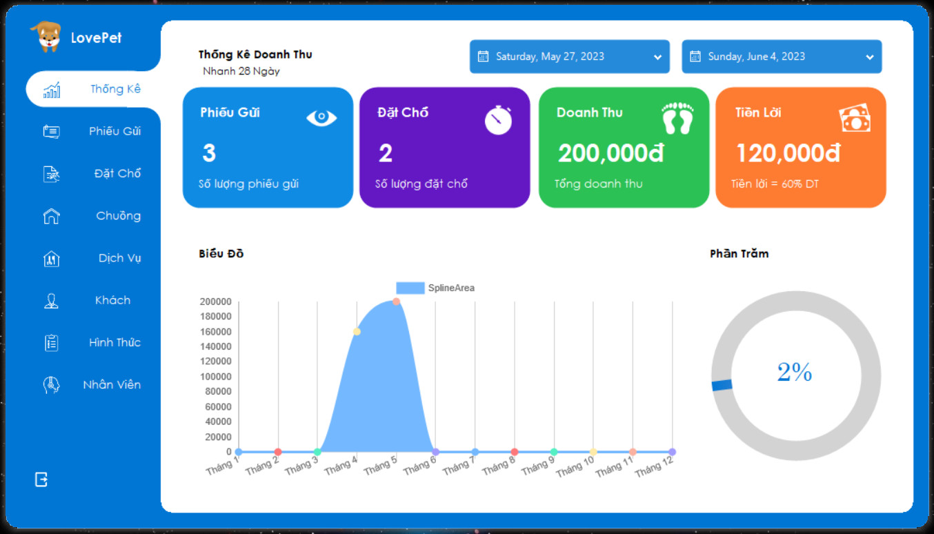Select the Đặt Chỗ booking icon

click(52, 175)
